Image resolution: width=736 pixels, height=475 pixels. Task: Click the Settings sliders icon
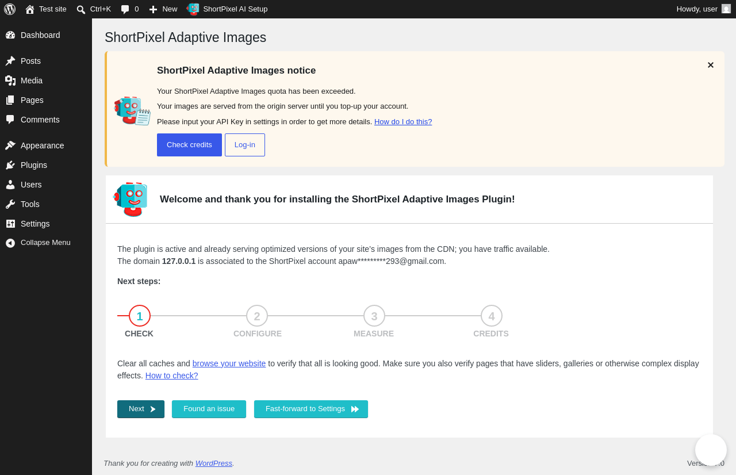pos(10,224)
